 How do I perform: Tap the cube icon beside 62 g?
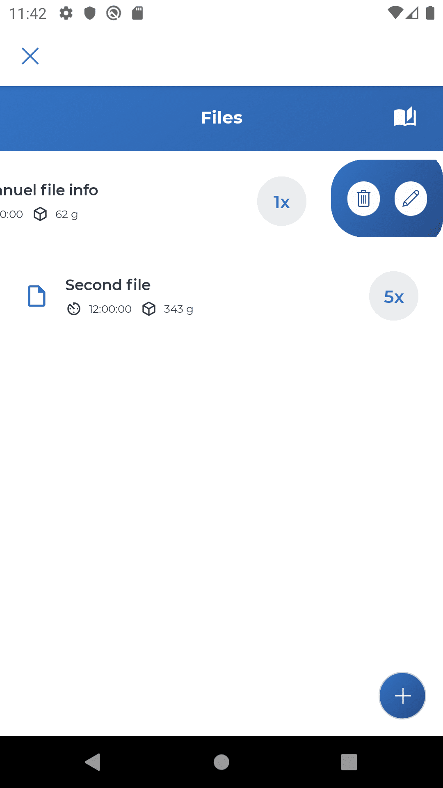(x=40, y=214)
